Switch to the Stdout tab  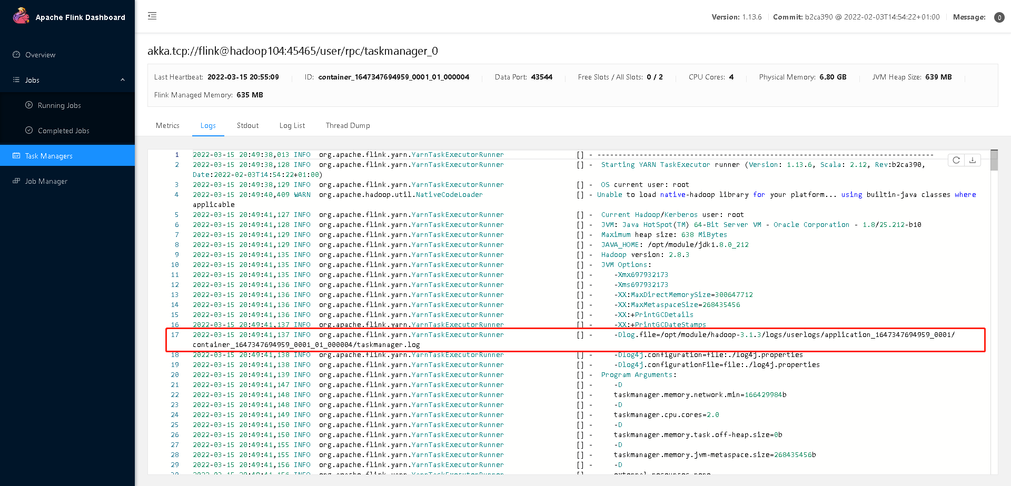coord(247,125)
